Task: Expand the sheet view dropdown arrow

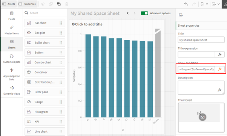Action: click(x=219, y=4)
